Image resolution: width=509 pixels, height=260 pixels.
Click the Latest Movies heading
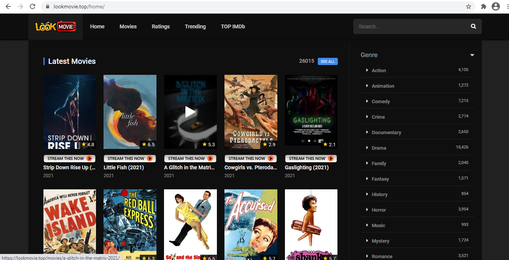(x=72, y=61)
